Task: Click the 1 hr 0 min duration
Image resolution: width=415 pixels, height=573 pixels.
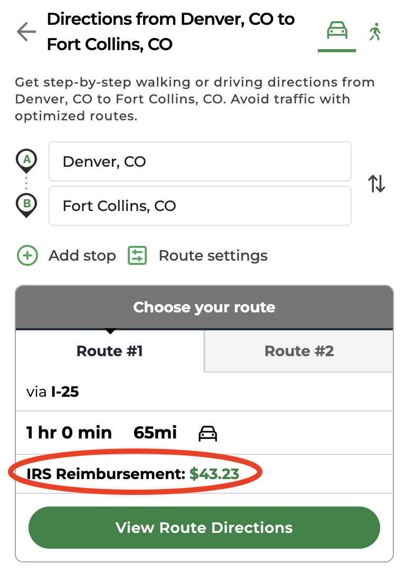Action: pos(69,433)
